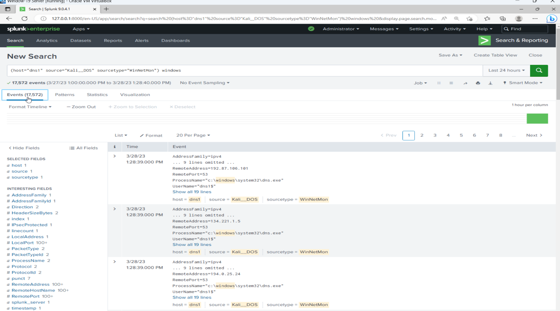Click the search query input field
The width and height of the screenshot is (560, 311).
(245, 70)
